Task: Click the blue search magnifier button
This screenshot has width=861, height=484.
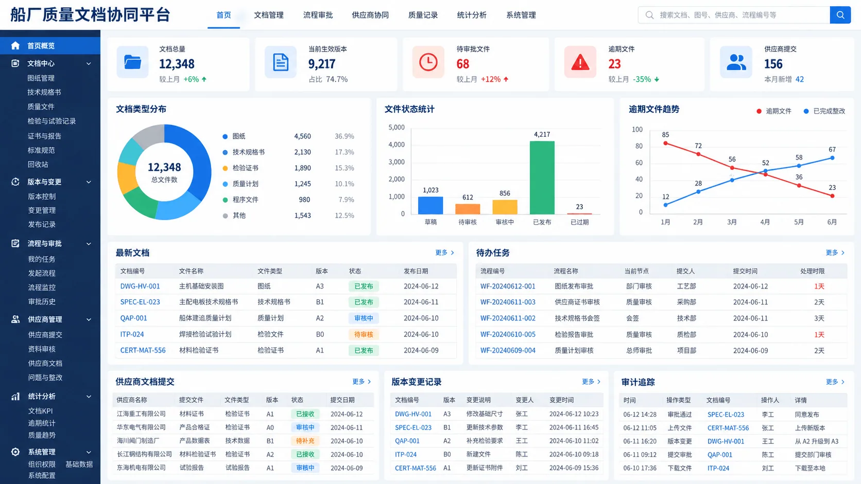Action: pyautogui.click(x=840, y=15)
